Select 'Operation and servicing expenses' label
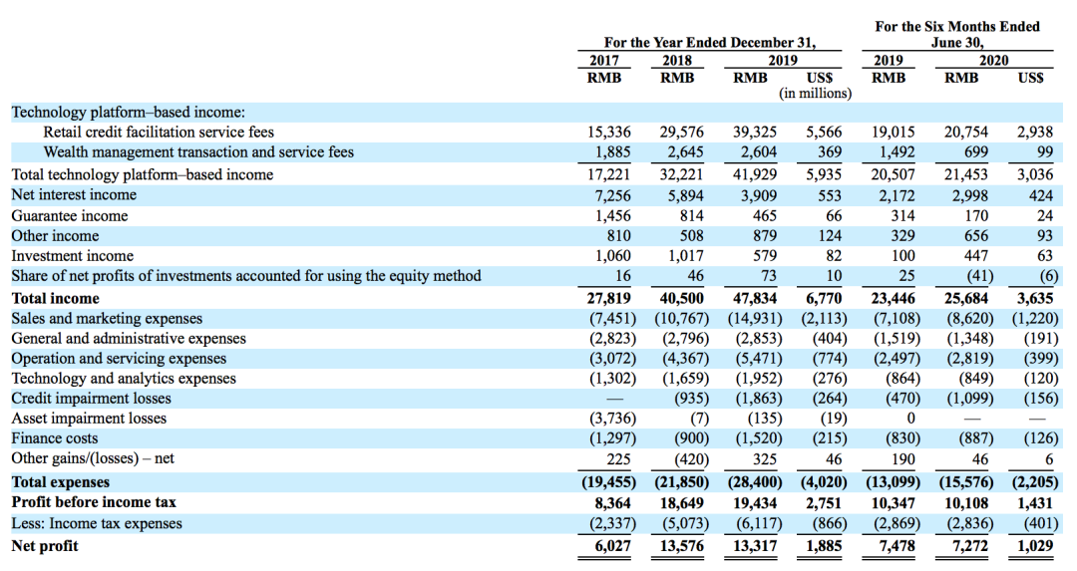Screen dimensions: 1077x571 pyautogui.click(x=119, y=358)
